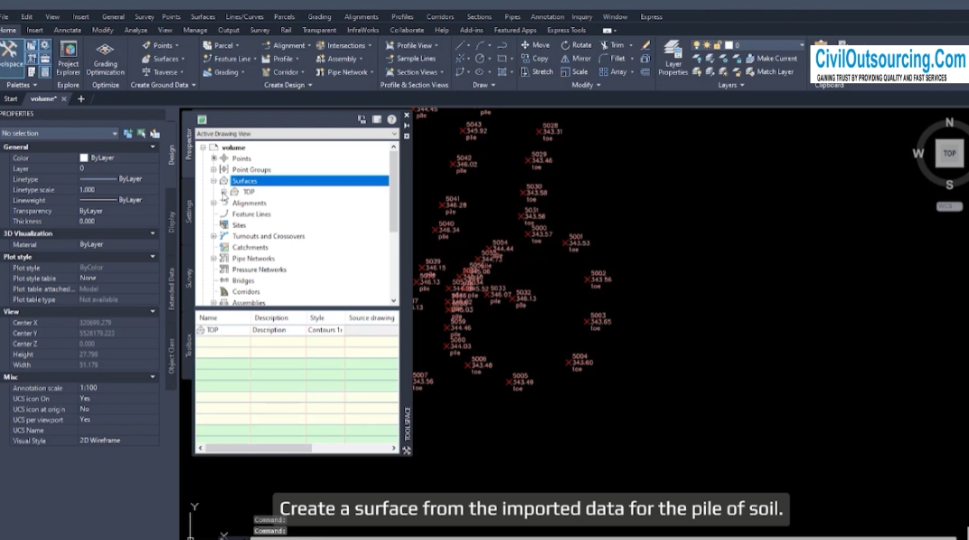Select Catchments tree item
This screenshot has height=540, width=969.
coord(249,248)
